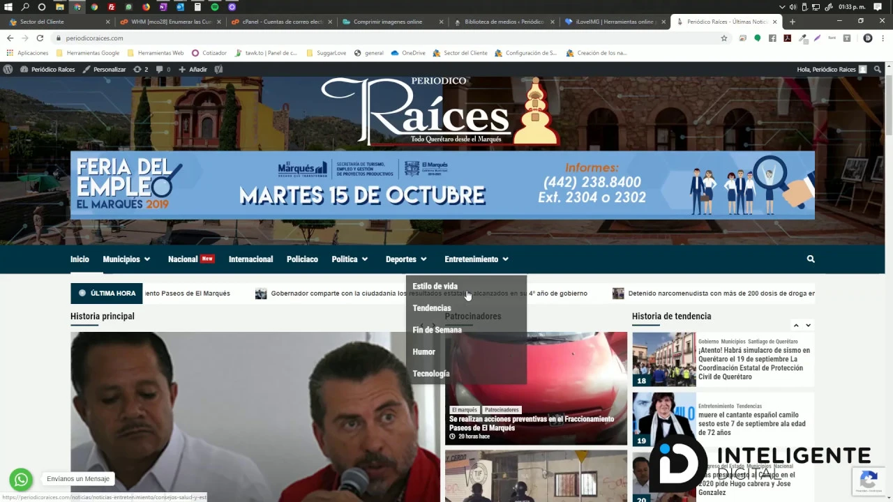Open Hola, Periódico Raíces account menu
This screenshot has height=502, width=893.
832,70
